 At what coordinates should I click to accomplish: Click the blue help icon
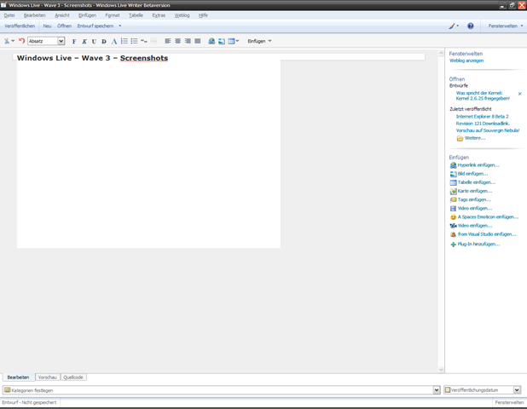[x=471, y=26]
